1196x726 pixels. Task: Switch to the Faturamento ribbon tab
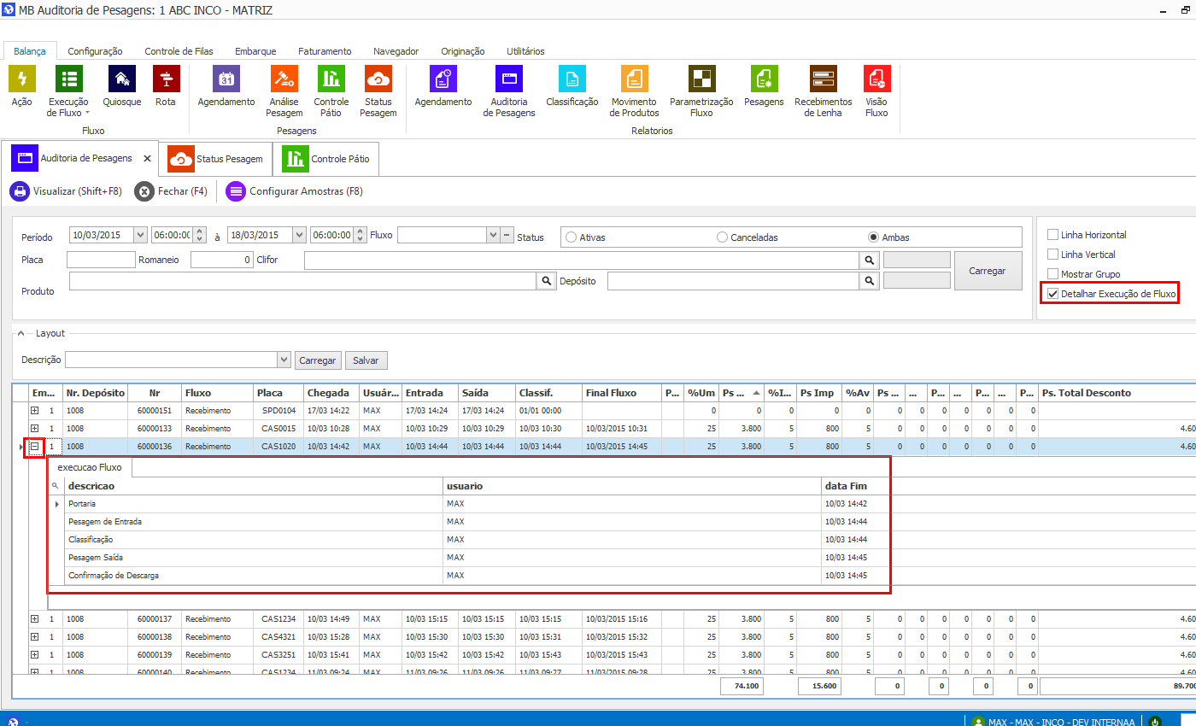(325, 51)
